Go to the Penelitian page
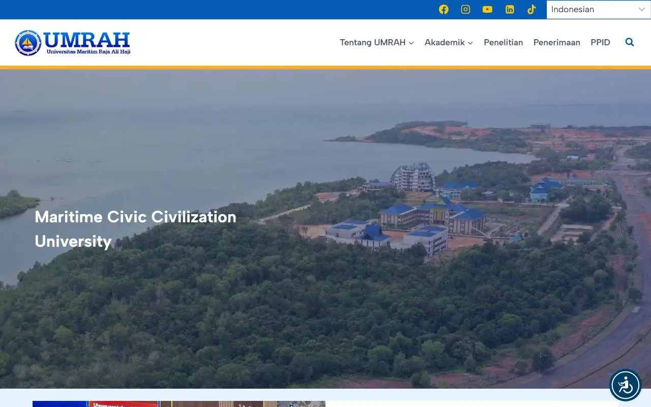Image resolution: width=651 pixels, height=407 pixels. [x=504, y=42]
